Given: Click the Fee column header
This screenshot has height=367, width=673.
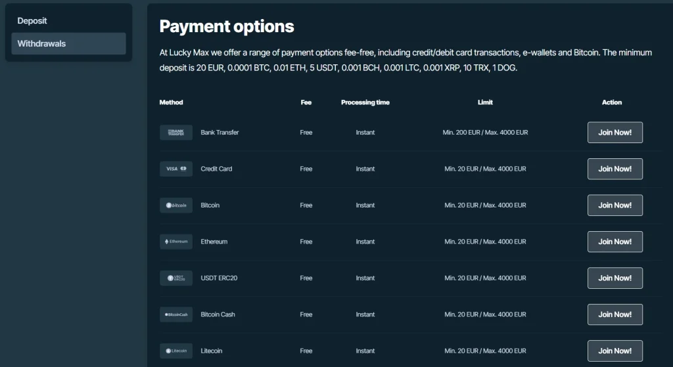Looking at the screenshot, I should pyautogui.click(x=306, y=102).
